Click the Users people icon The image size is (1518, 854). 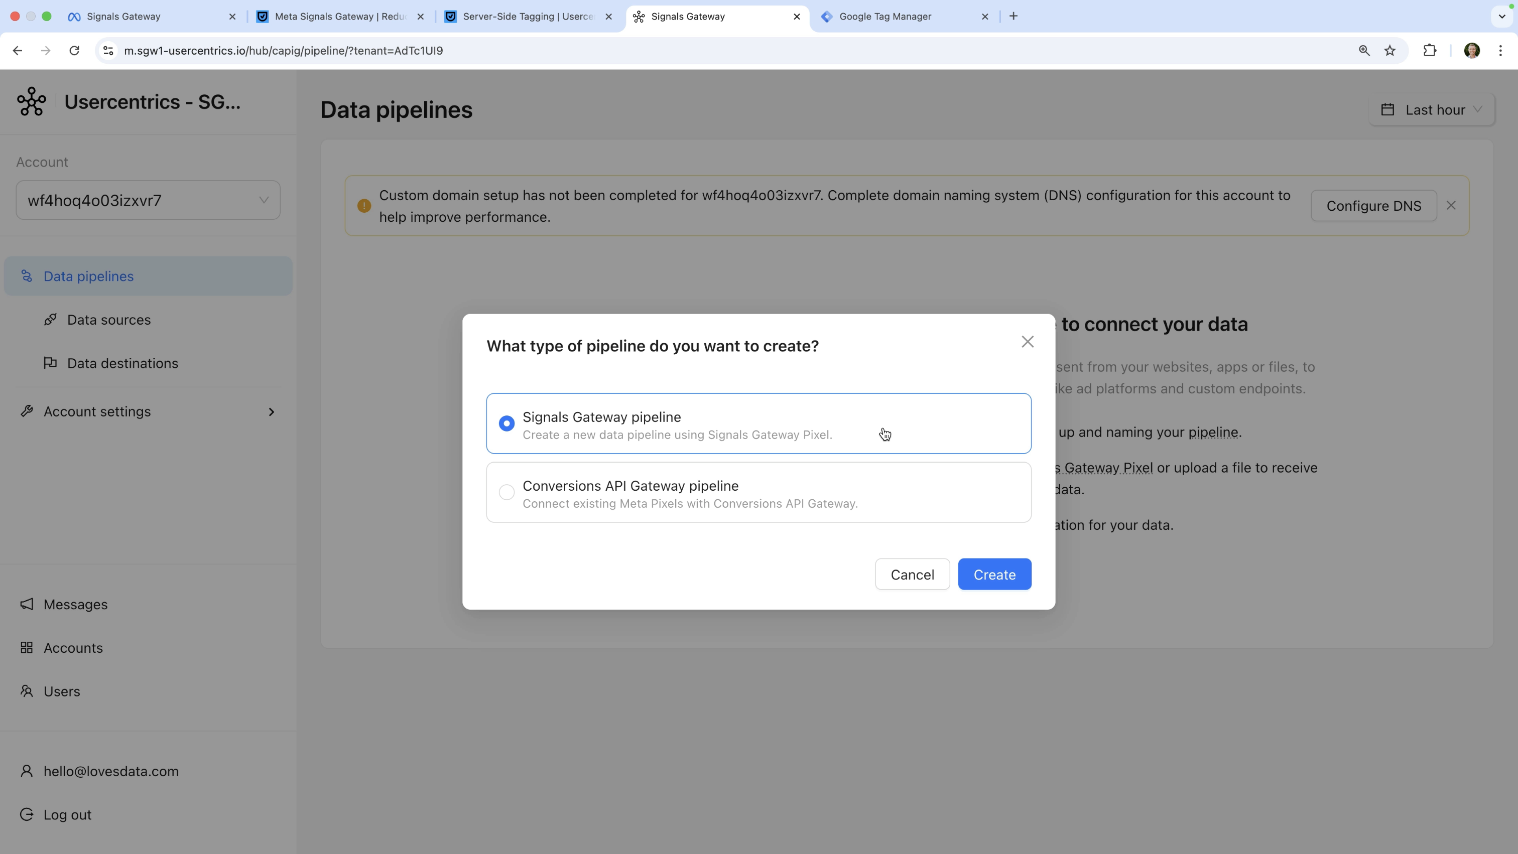(x=27, y=691)
